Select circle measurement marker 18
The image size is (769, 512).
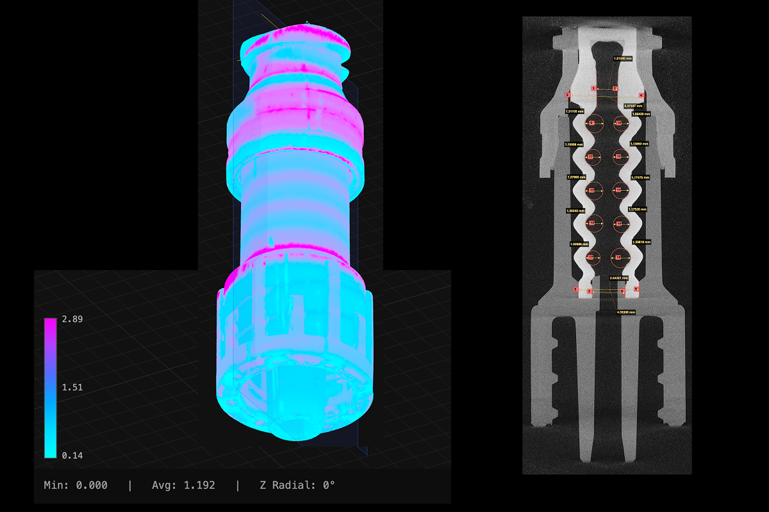[618, 257]
